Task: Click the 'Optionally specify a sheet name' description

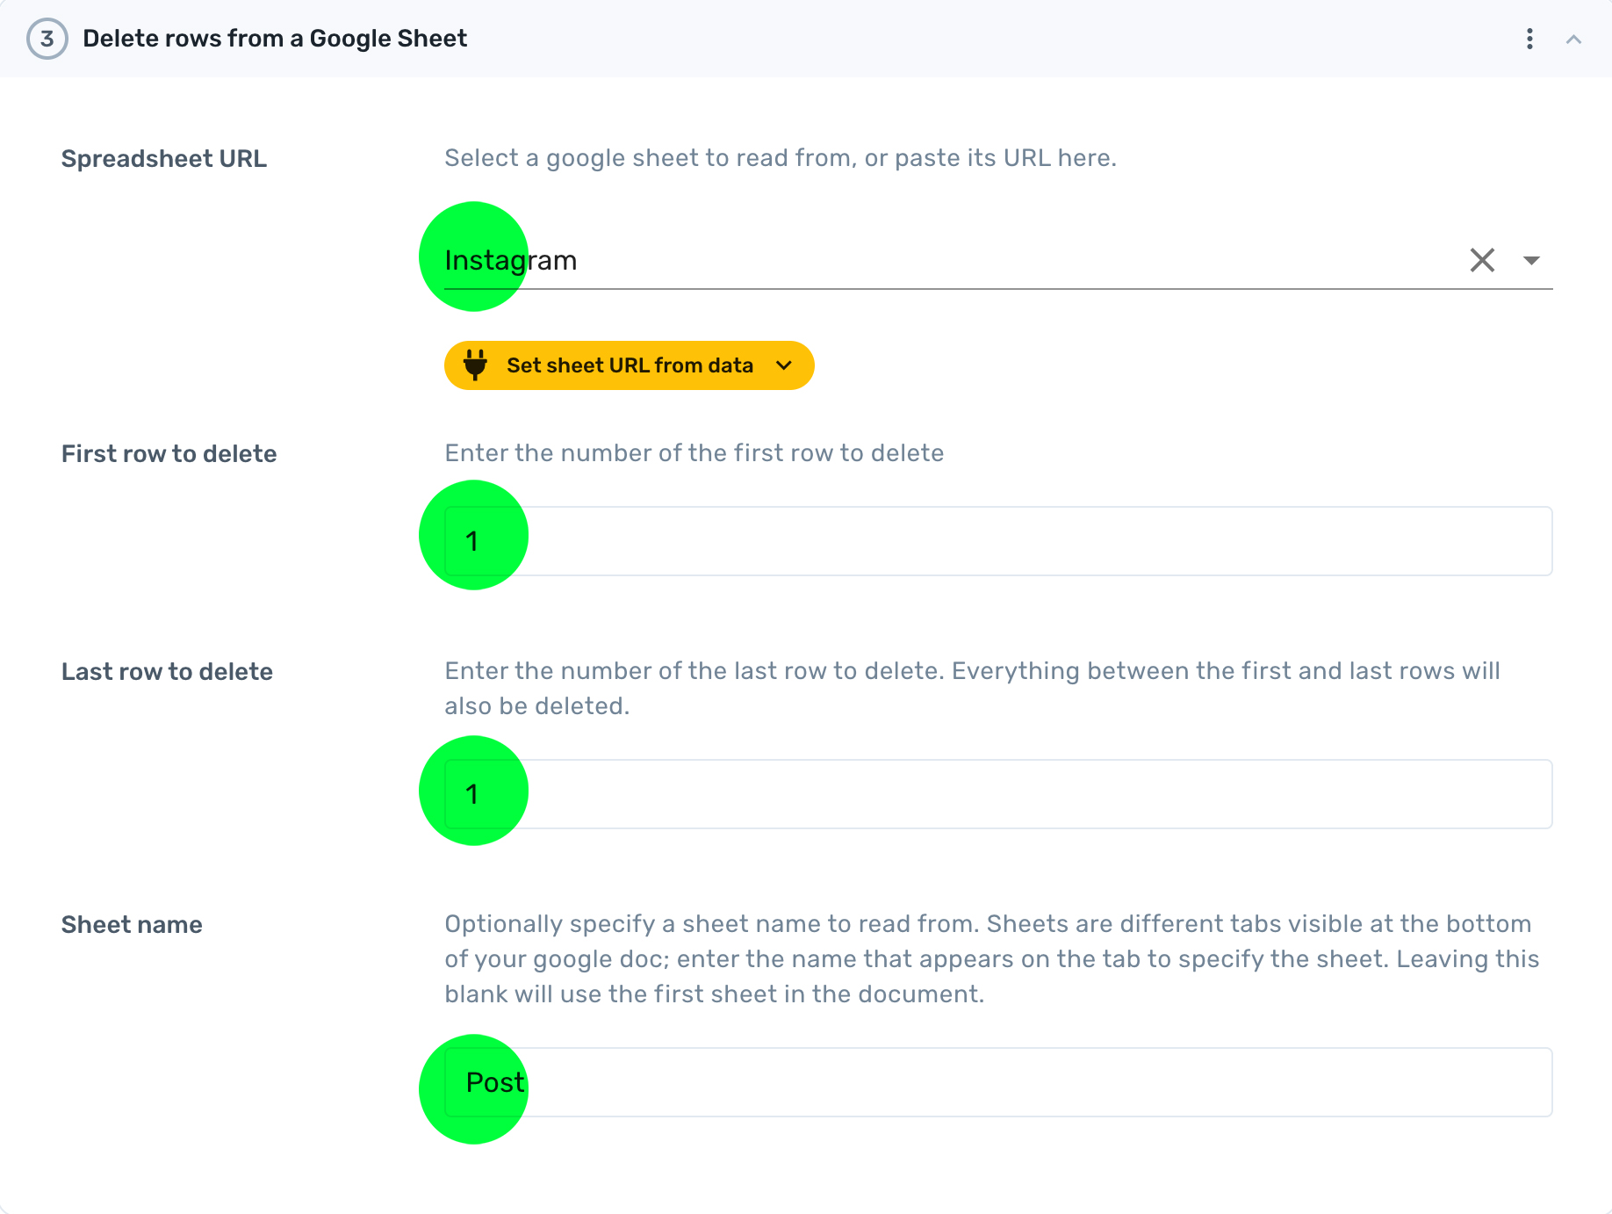Action: (x=991, y=959)
